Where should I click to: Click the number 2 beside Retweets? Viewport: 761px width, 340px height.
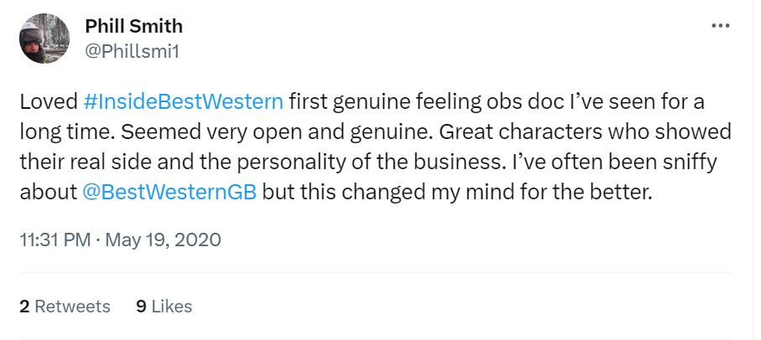24,307
